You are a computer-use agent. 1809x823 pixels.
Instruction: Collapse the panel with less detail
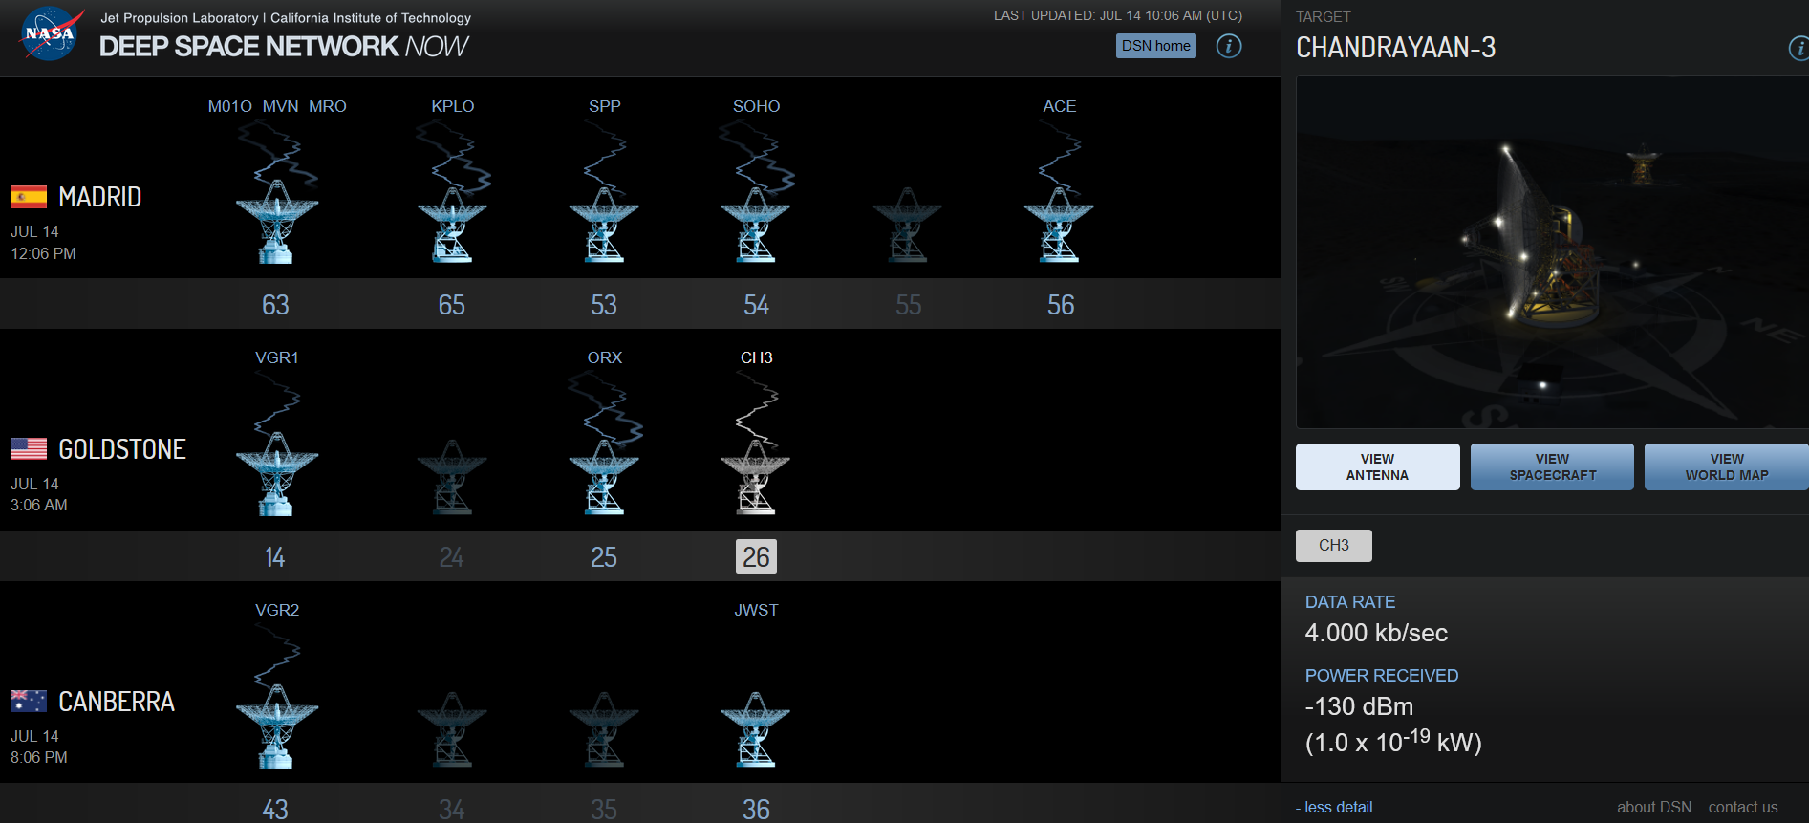click(1334, 807)
